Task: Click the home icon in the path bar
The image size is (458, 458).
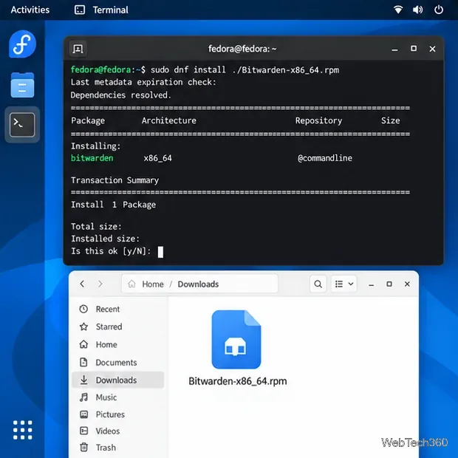Action: [x=131, y=284]
